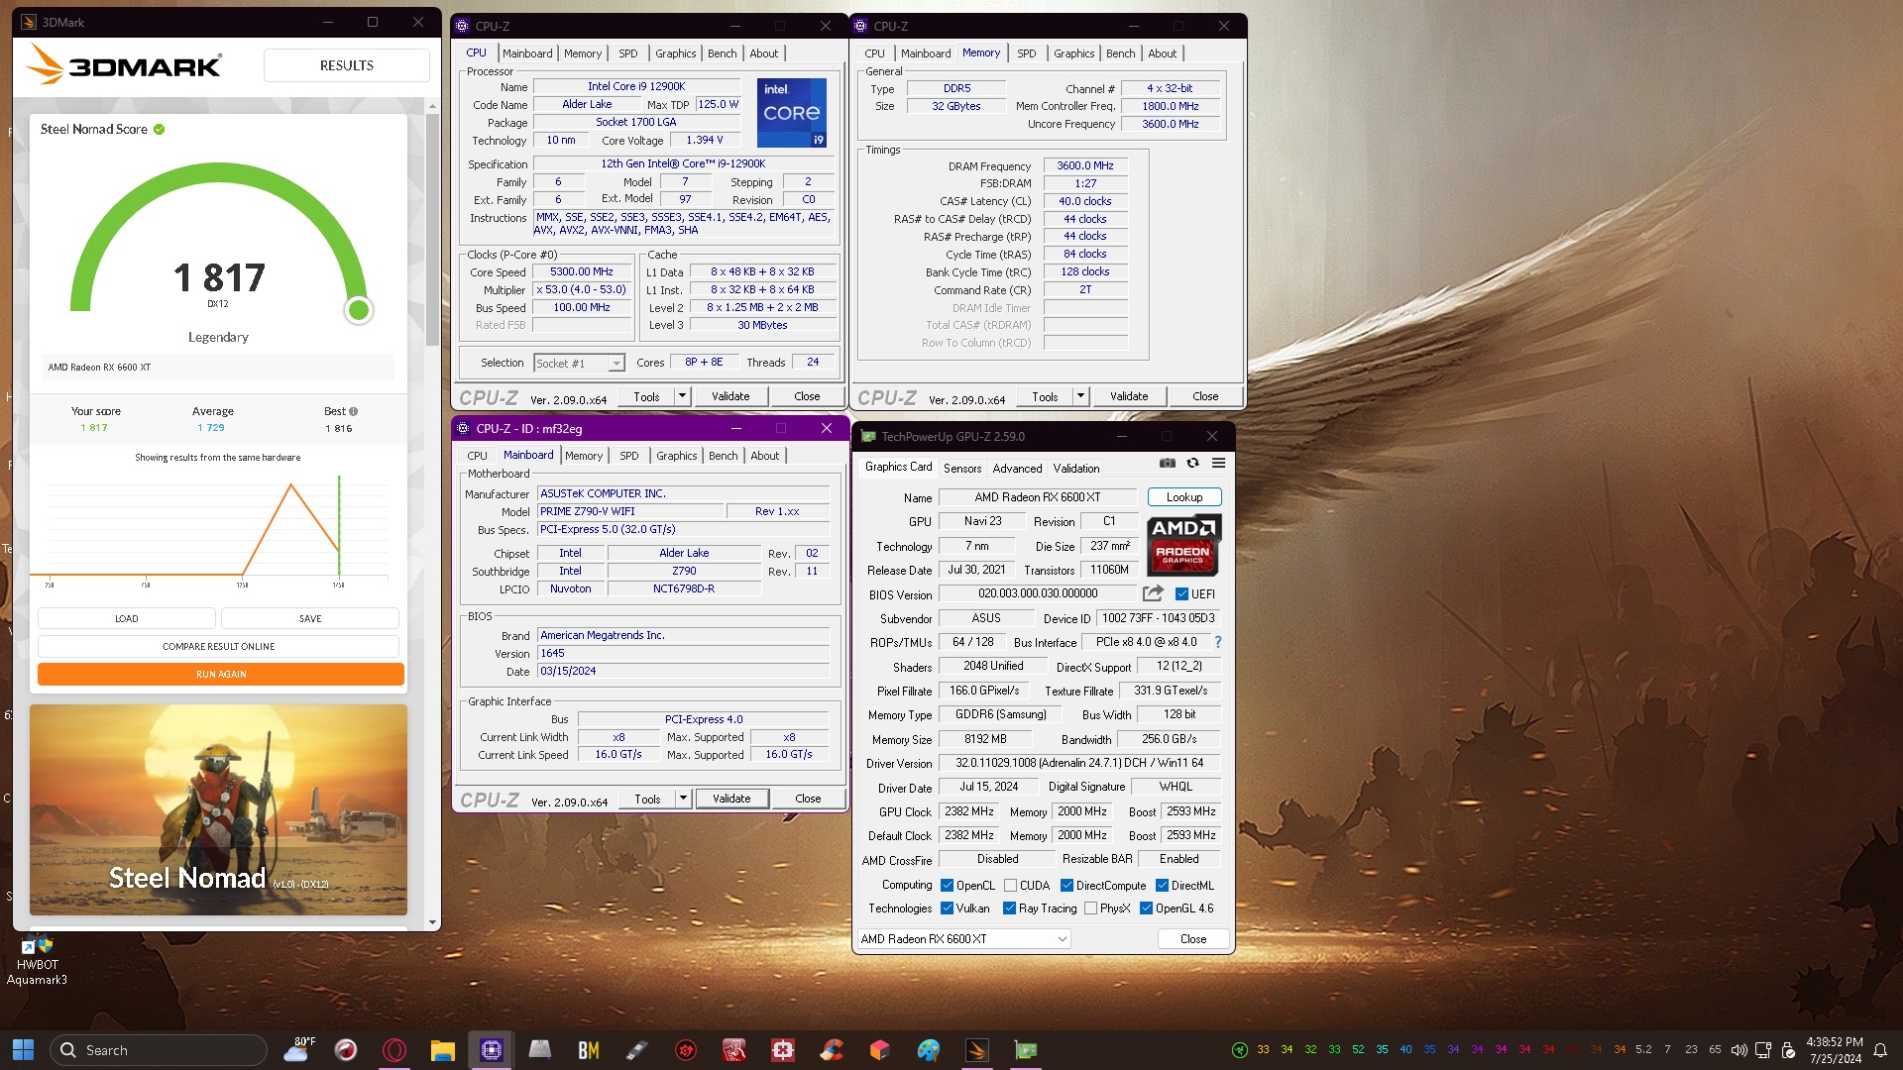Click the info icon next to Best score
This screenshot has width=1903, height=1070.
coord(354,411)
